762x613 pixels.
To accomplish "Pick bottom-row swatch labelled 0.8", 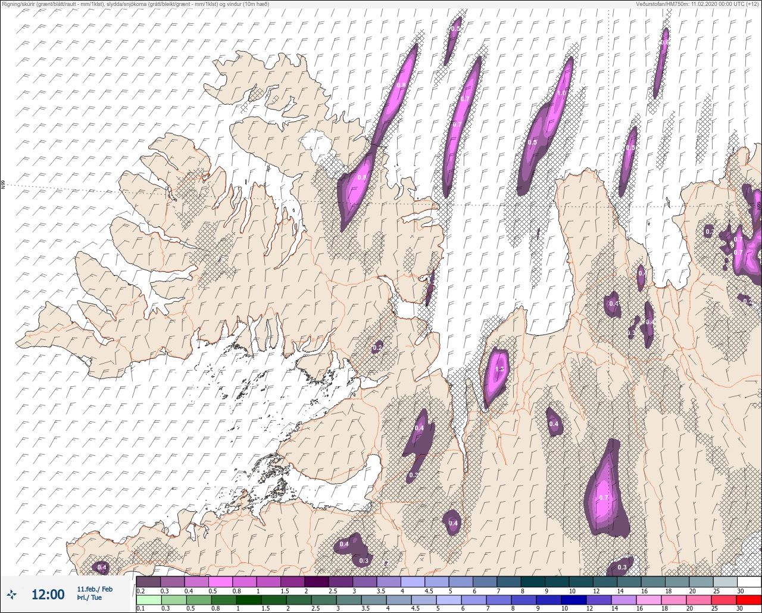I will 223,600.
